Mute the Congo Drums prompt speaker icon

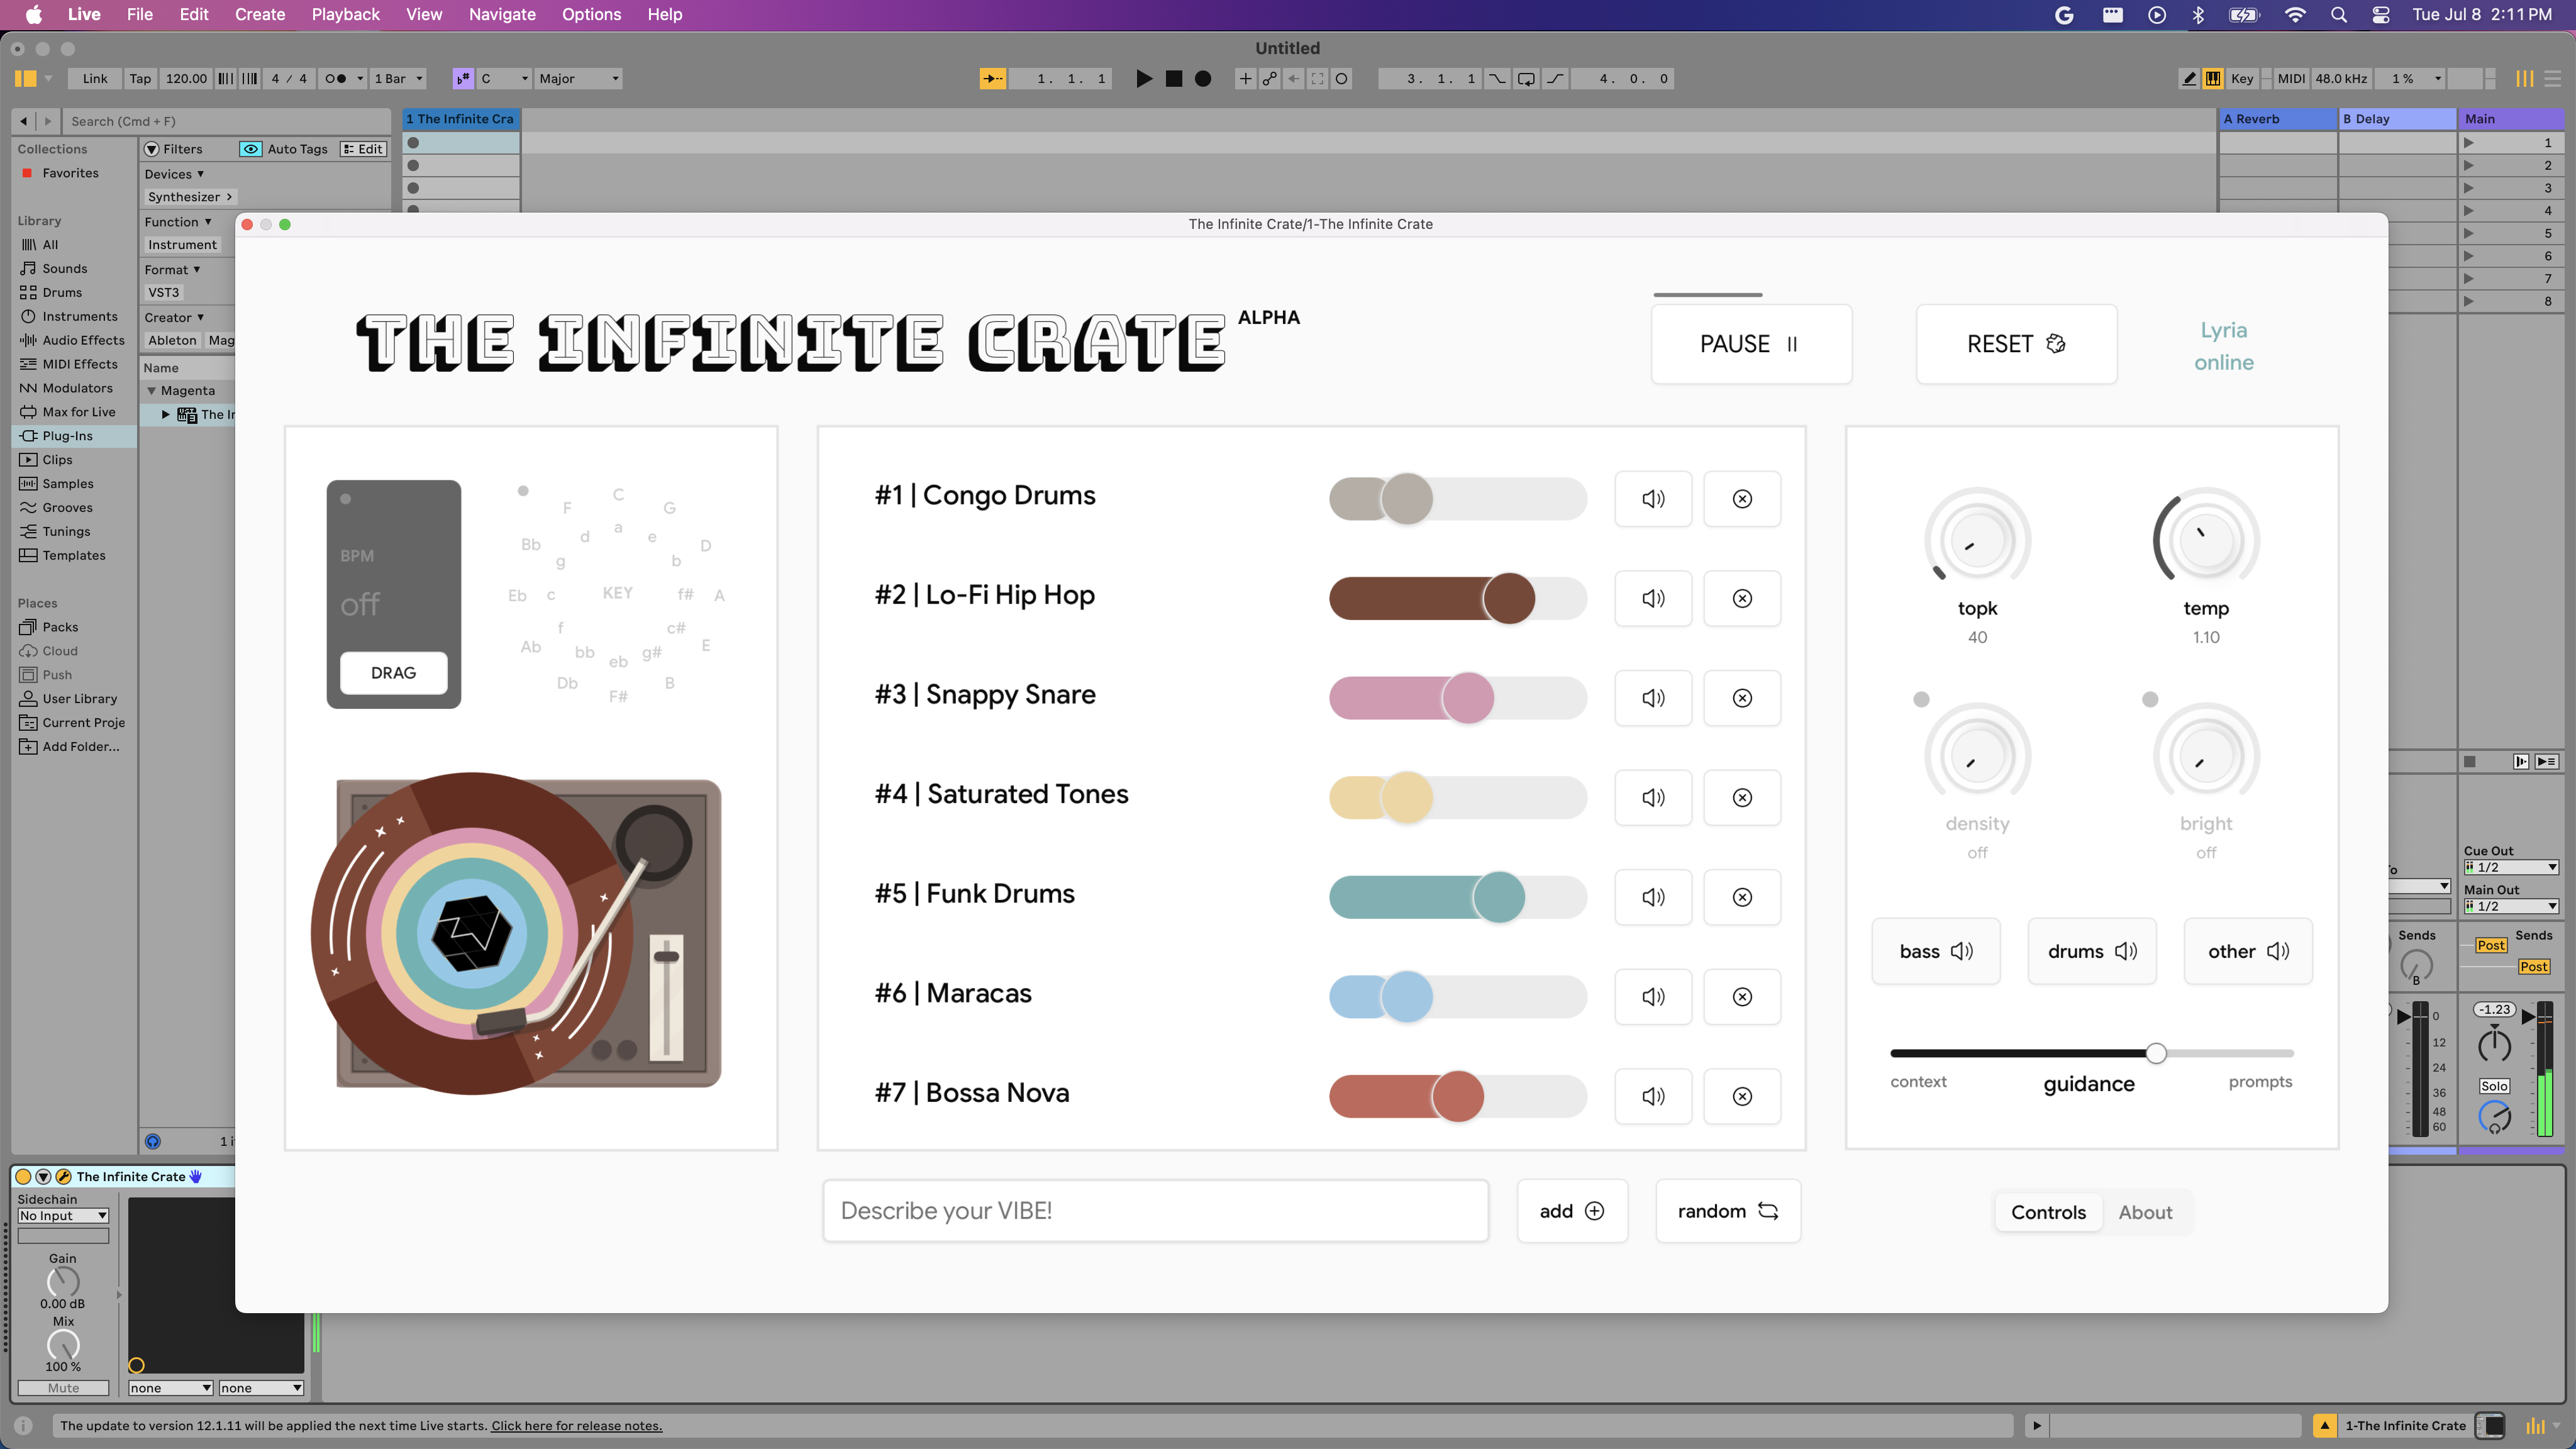[1652, 498]
